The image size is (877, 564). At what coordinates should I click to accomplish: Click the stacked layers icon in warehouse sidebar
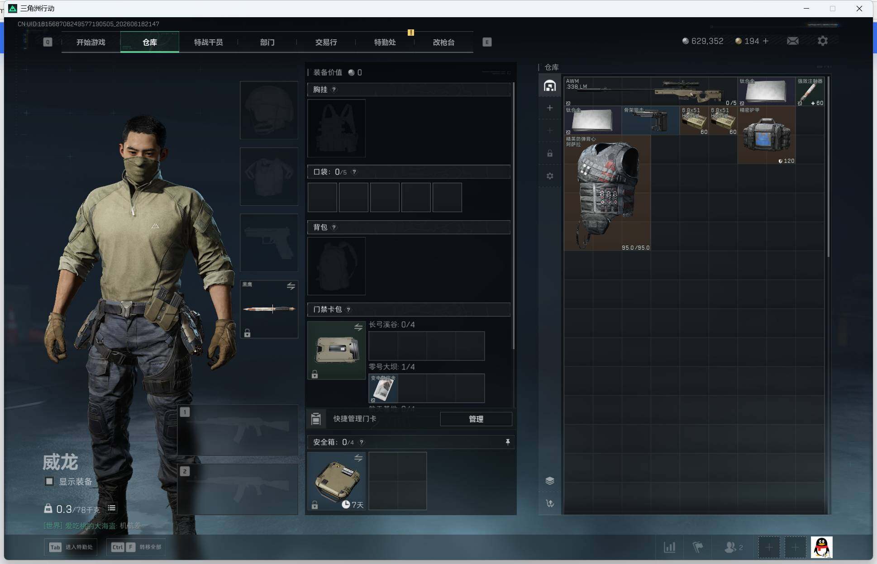coord(550,481)
